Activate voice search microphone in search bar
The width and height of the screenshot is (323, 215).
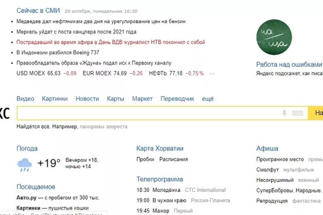(x=284, y=113)
